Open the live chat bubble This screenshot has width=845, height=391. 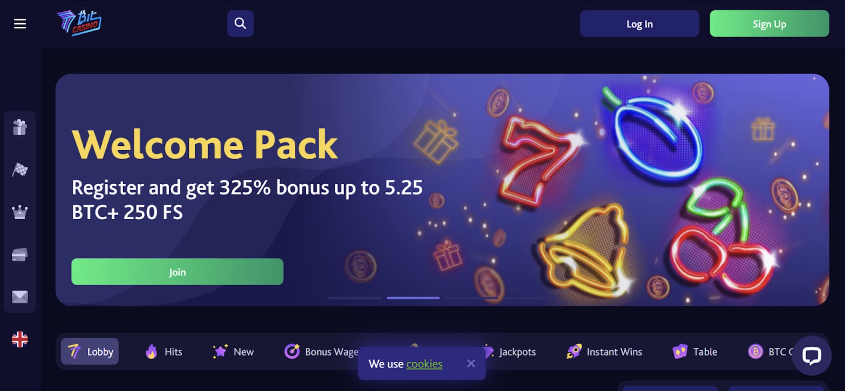811,356
